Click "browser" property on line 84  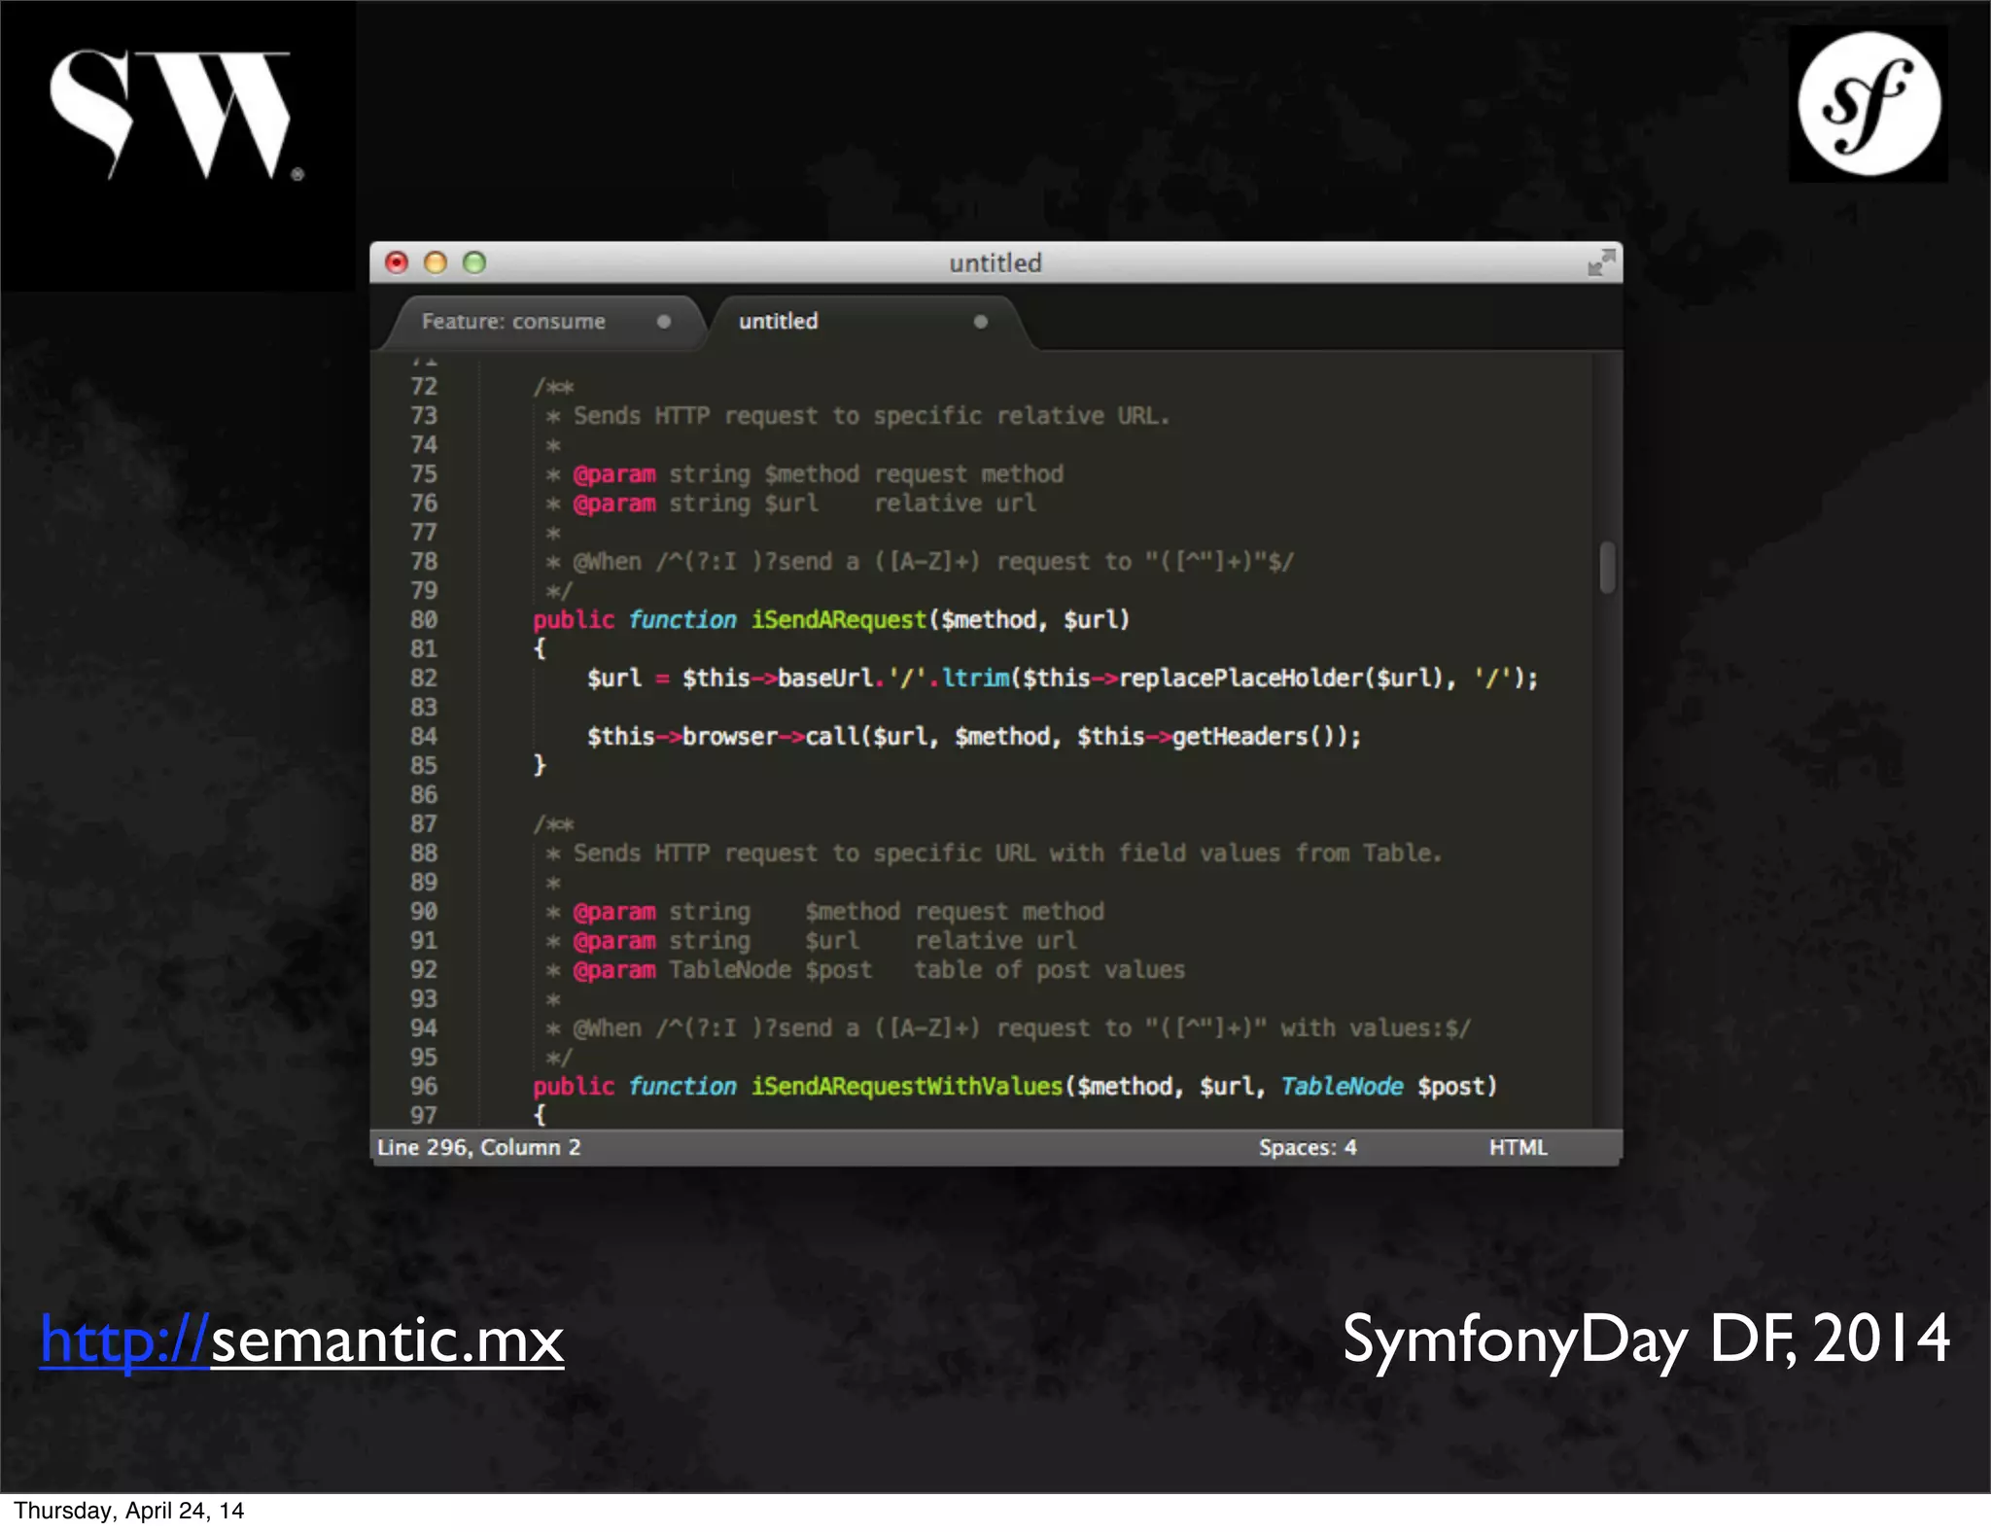tap(730, 737)
